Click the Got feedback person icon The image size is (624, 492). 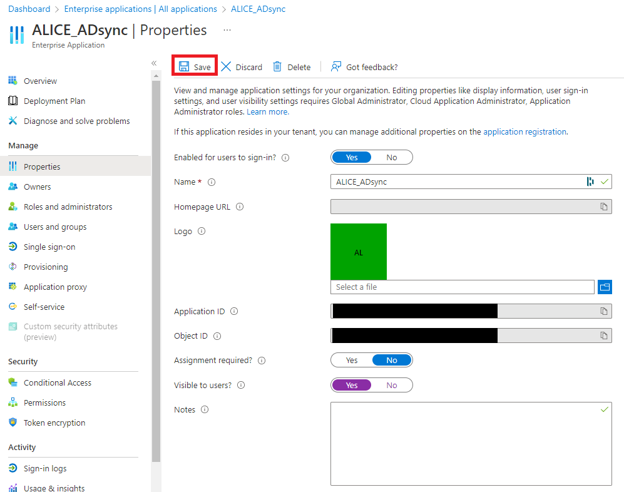336,66
